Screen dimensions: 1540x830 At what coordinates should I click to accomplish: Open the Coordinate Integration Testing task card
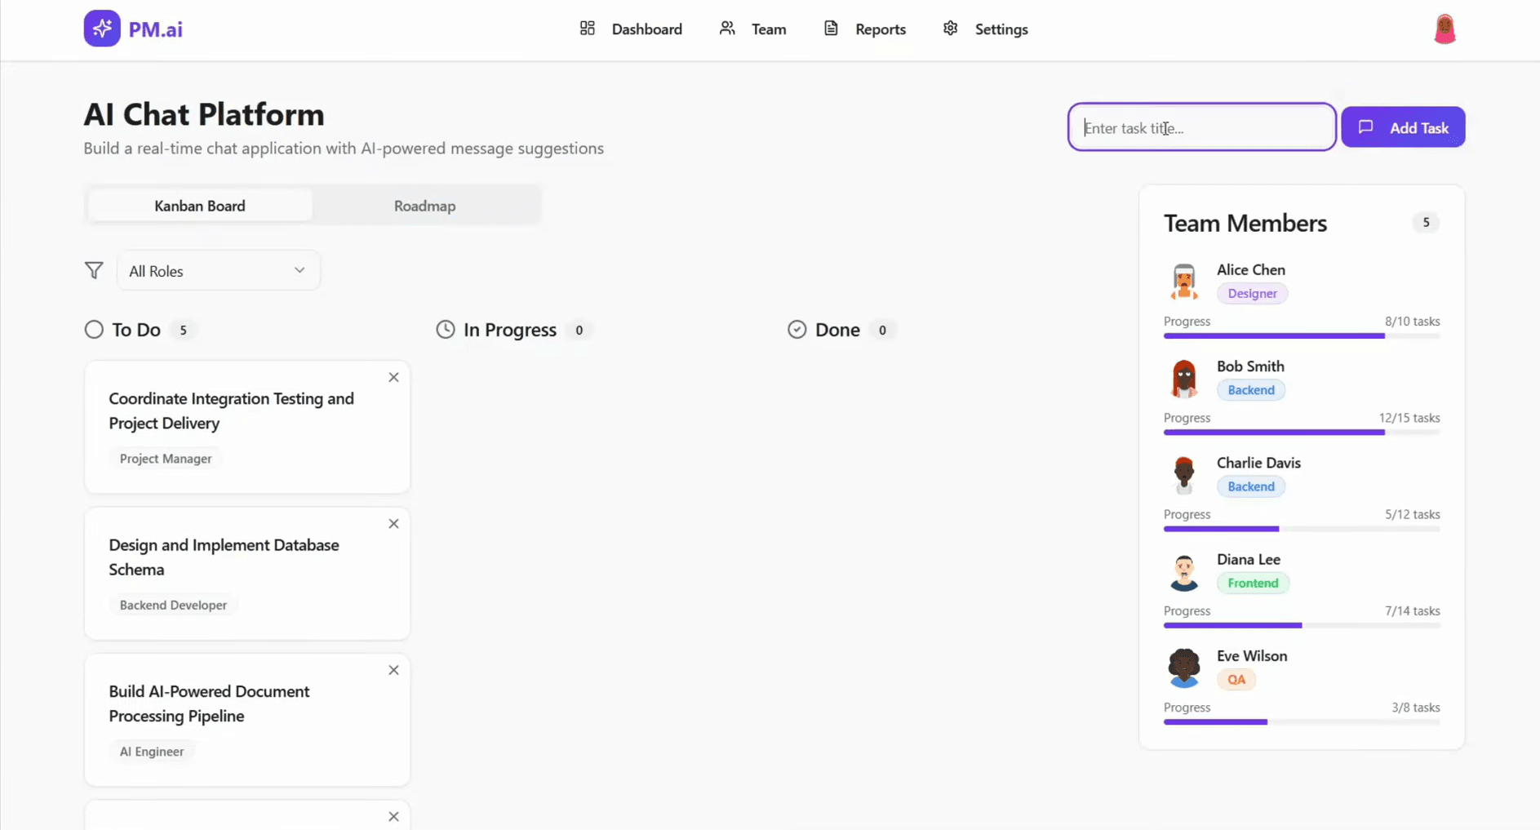tap(247, 427)
